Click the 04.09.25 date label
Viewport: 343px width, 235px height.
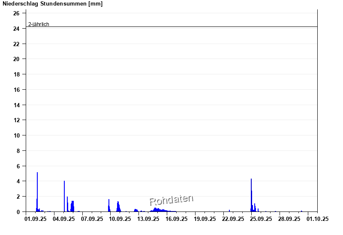click(x=64, y=219)
